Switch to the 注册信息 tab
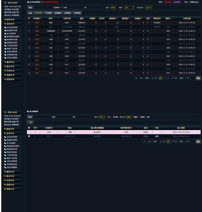 pyautogui.click(x=77, y=13)
